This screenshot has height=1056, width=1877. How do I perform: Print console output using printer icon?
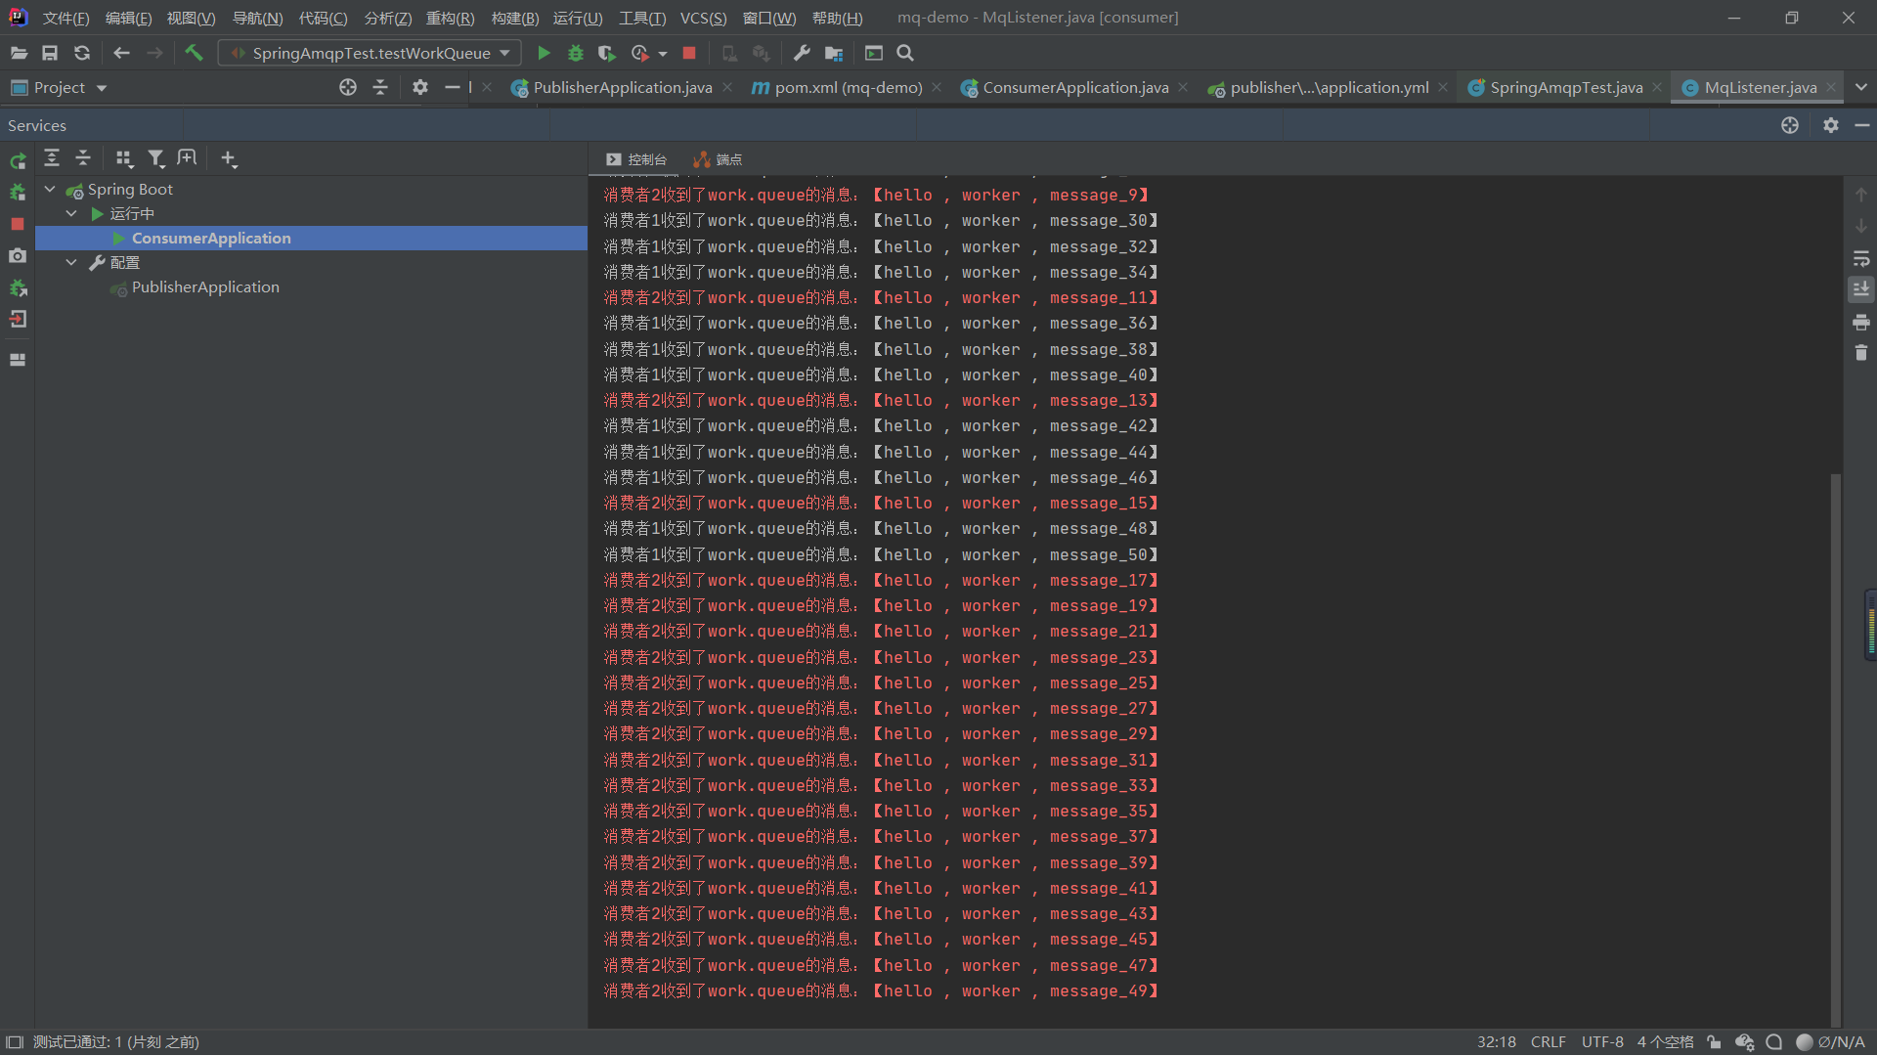1860,322
